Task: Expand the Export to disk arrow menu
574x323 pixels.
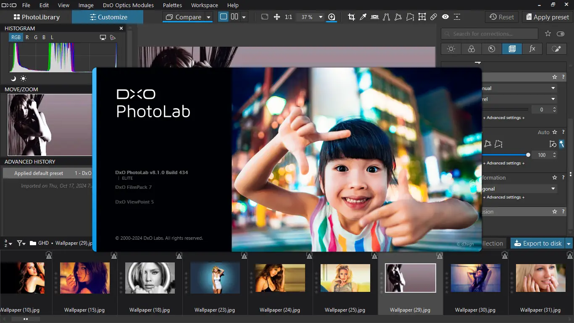Action: pyautogui.click(x=569, y=244)
